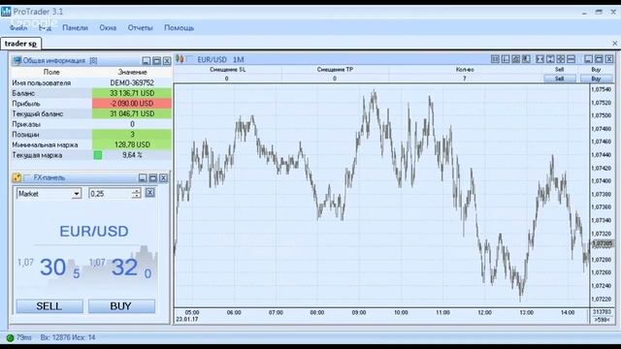Click the four-squares grid icon in the chart toolbar
Image resolution: width=621 pixels, height=349 pixels.
(x=561, y=59)
